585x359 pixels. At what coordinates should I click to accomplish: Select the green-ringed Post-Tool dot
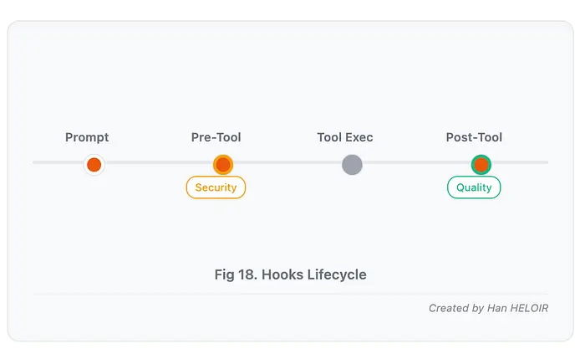[x=481, y=165]
